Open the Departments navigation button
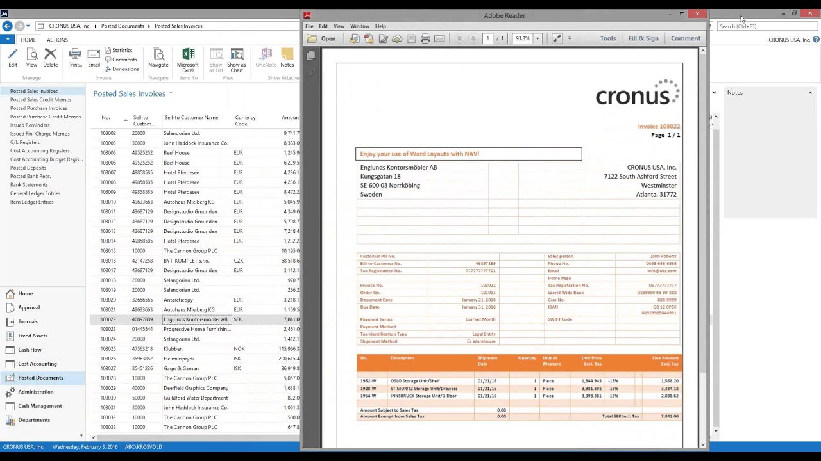 (42, 420)
